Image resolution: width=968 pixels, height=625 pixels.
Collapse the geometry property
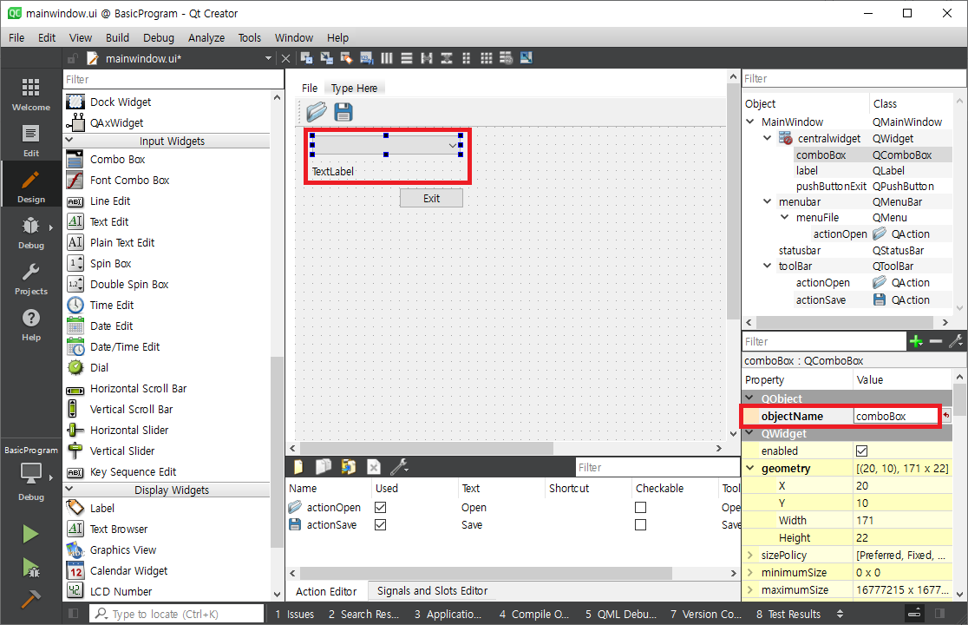[750, 468]
